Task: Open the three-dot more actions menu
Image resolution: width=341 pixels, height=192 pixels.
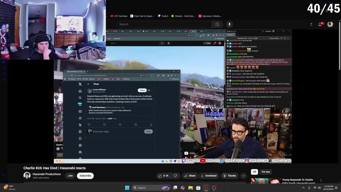Action: coord(243,176)
